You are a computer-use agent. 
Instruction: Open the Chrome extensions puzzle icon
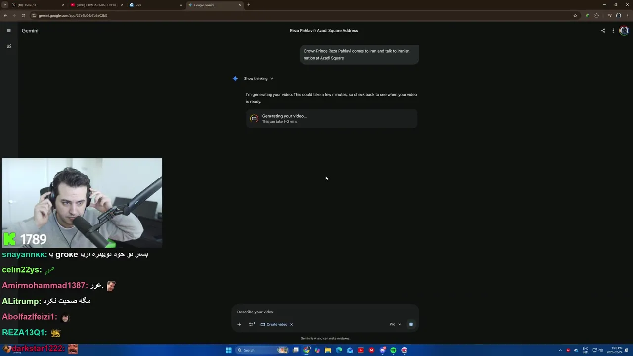(596, 15)
